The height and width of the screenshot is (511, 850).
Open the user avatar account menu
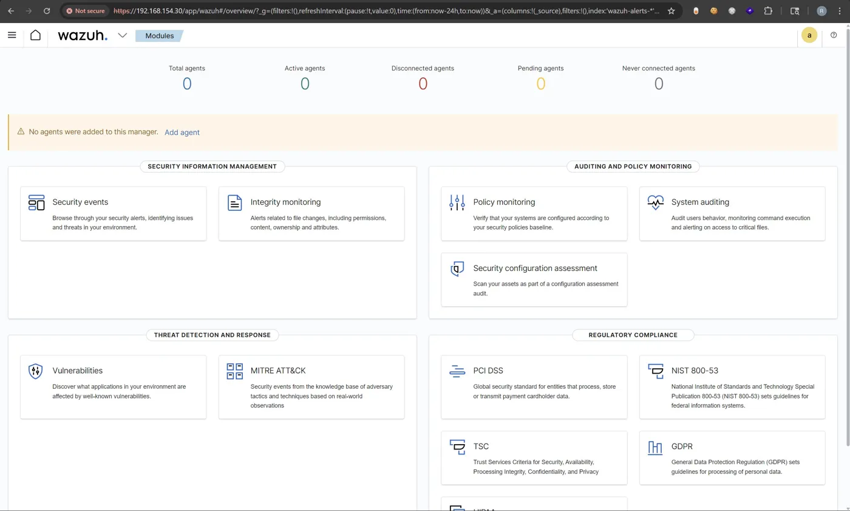pos(809,35)
